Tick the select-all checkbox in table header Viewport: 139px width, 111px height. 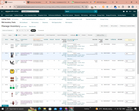click(3, 39)
